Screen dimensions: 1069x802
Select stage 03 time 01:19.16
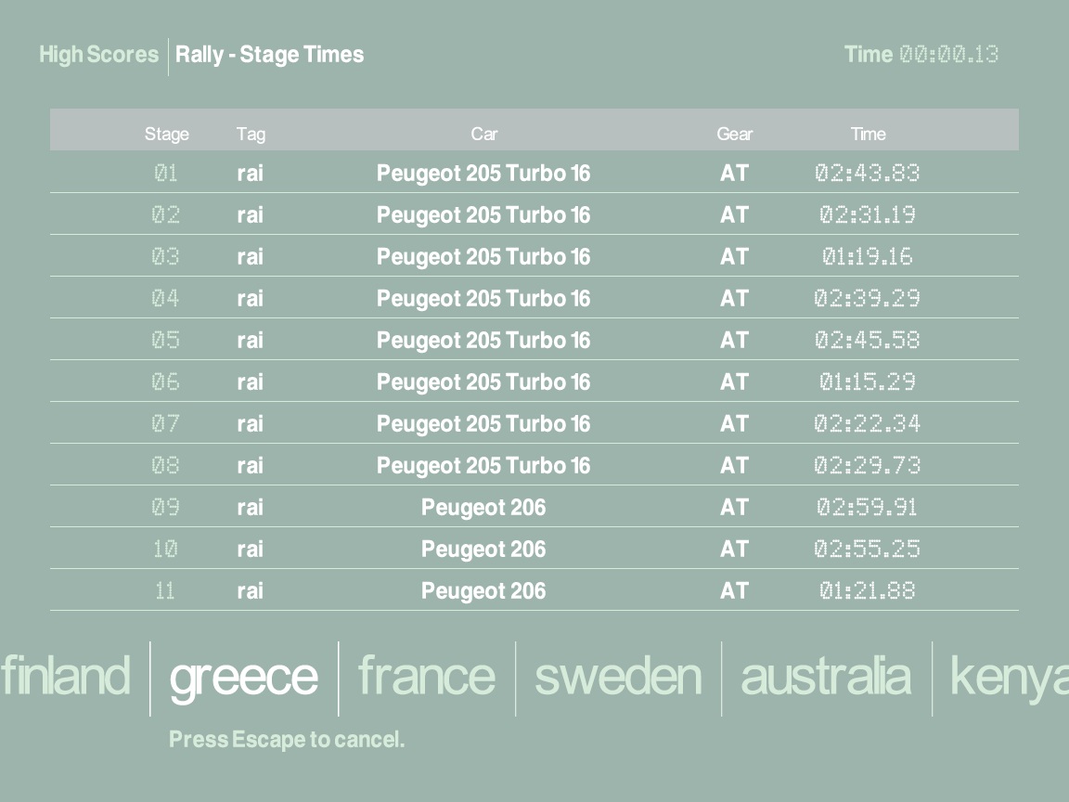(x=867, y=257)
